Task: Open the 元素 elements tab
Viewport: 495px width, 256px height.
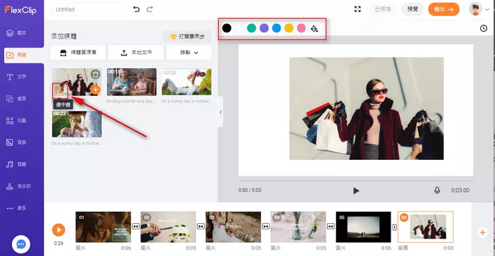Action: pos(22,120)
